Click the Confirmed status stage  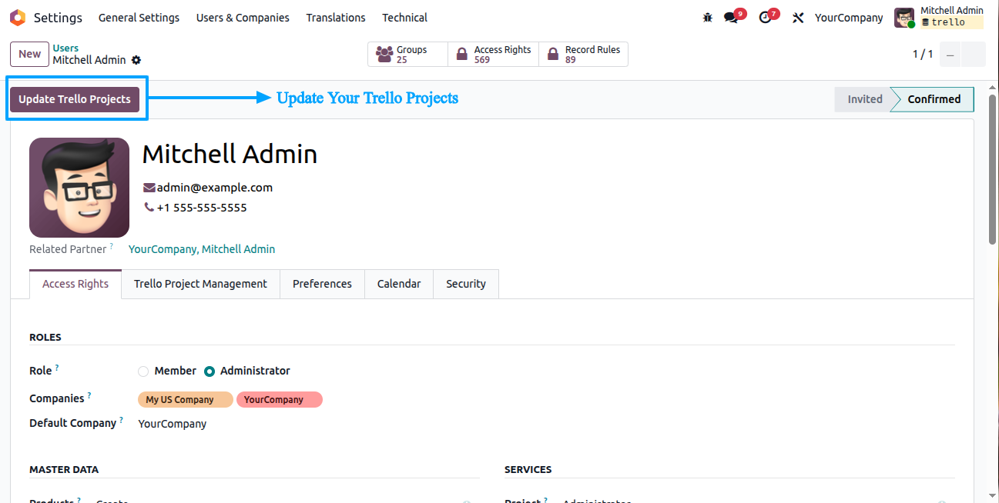point(934,99)
